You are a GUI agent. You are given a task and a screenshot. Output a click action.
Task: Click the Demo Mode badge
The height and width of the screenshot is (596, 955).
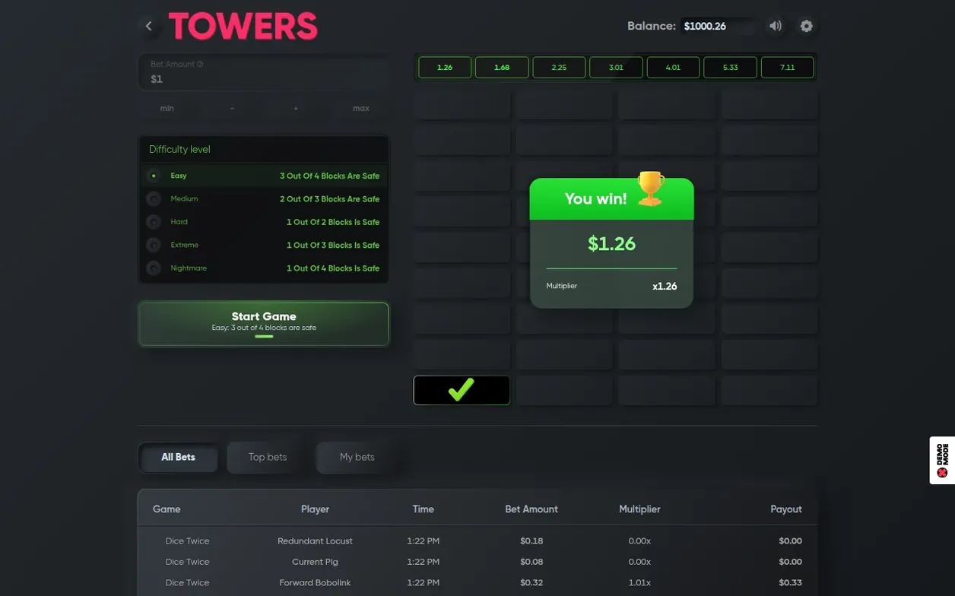tap(942, 460)
